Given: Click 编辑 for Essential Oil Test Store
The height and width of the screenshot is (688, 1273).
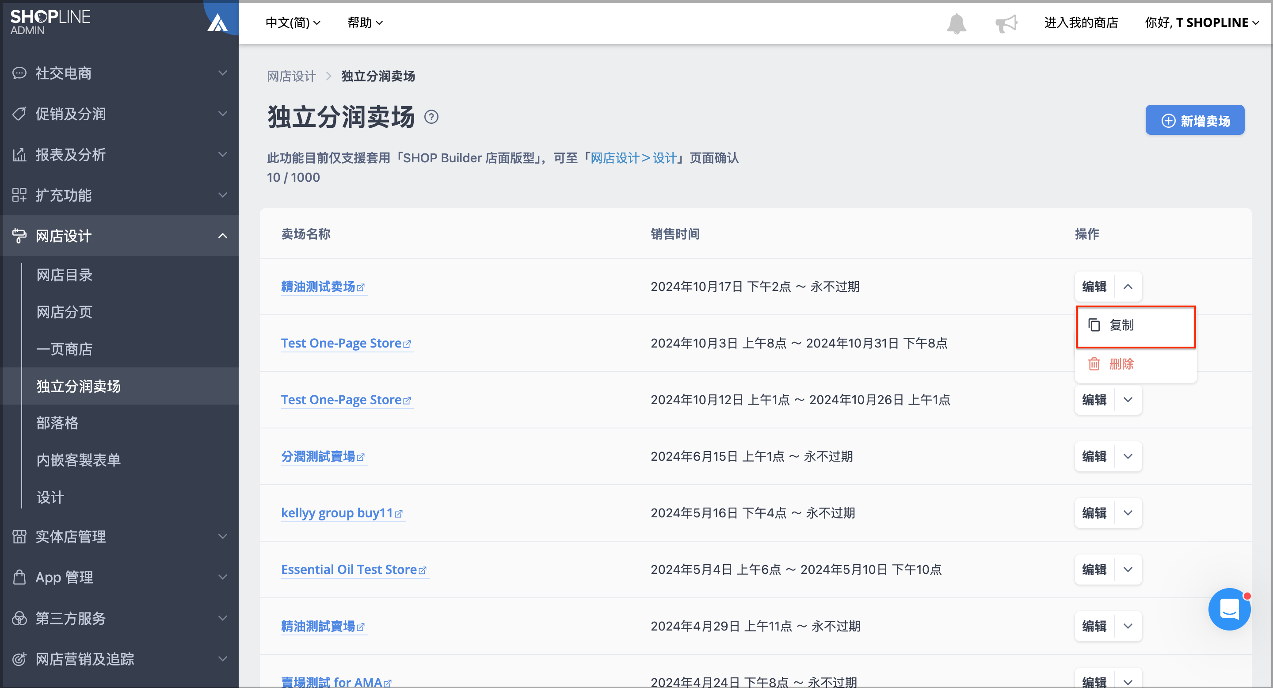Looking at the screenshot, I should (1094, 570).
